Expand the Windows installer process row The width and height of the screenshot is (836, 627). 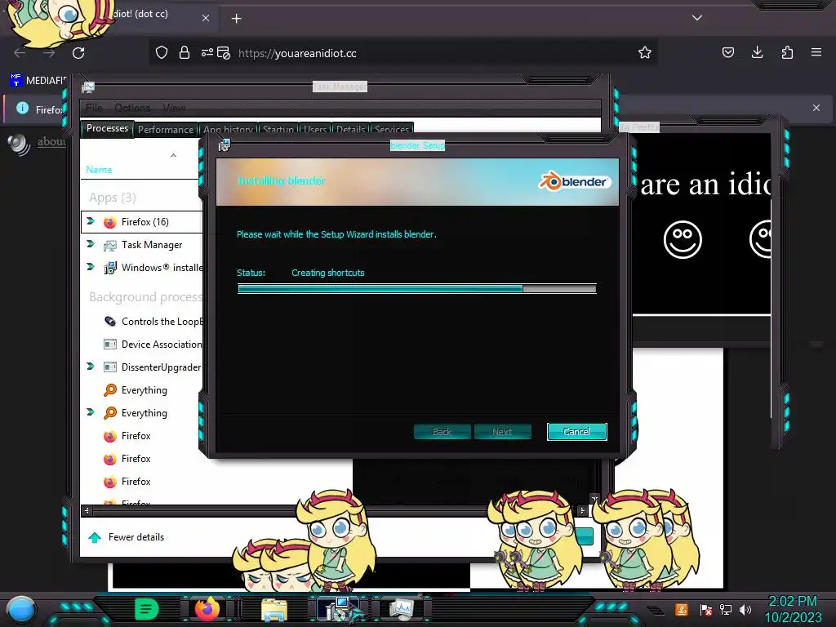[91, 267]
